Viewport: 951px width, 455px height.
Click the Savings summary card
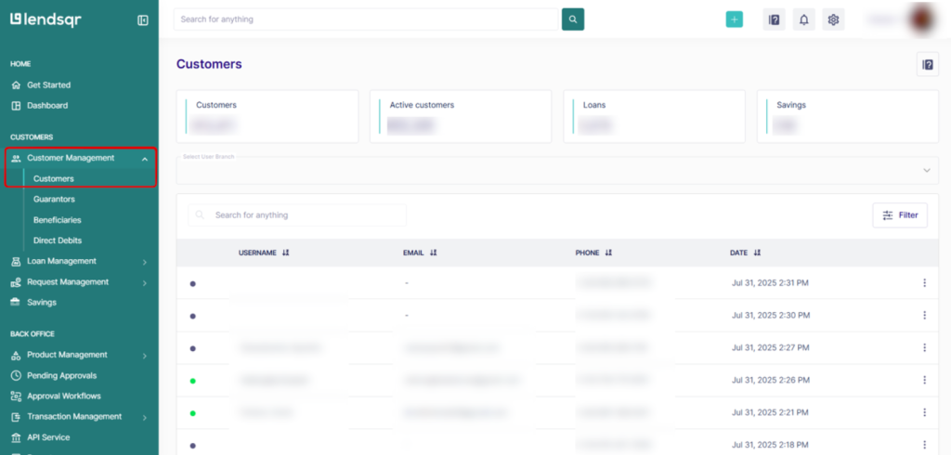(848, 116)
